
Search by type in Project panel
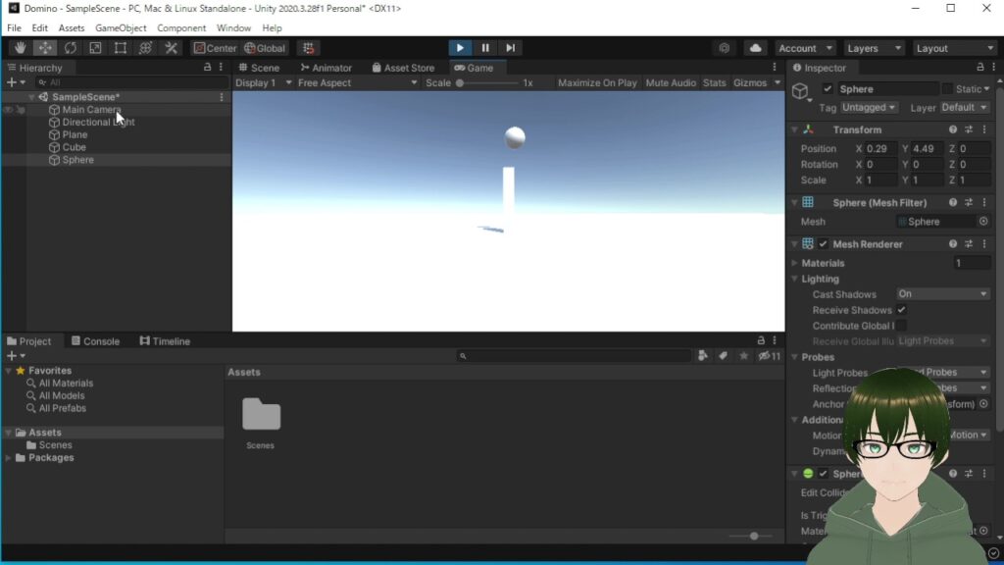[703, 355]
